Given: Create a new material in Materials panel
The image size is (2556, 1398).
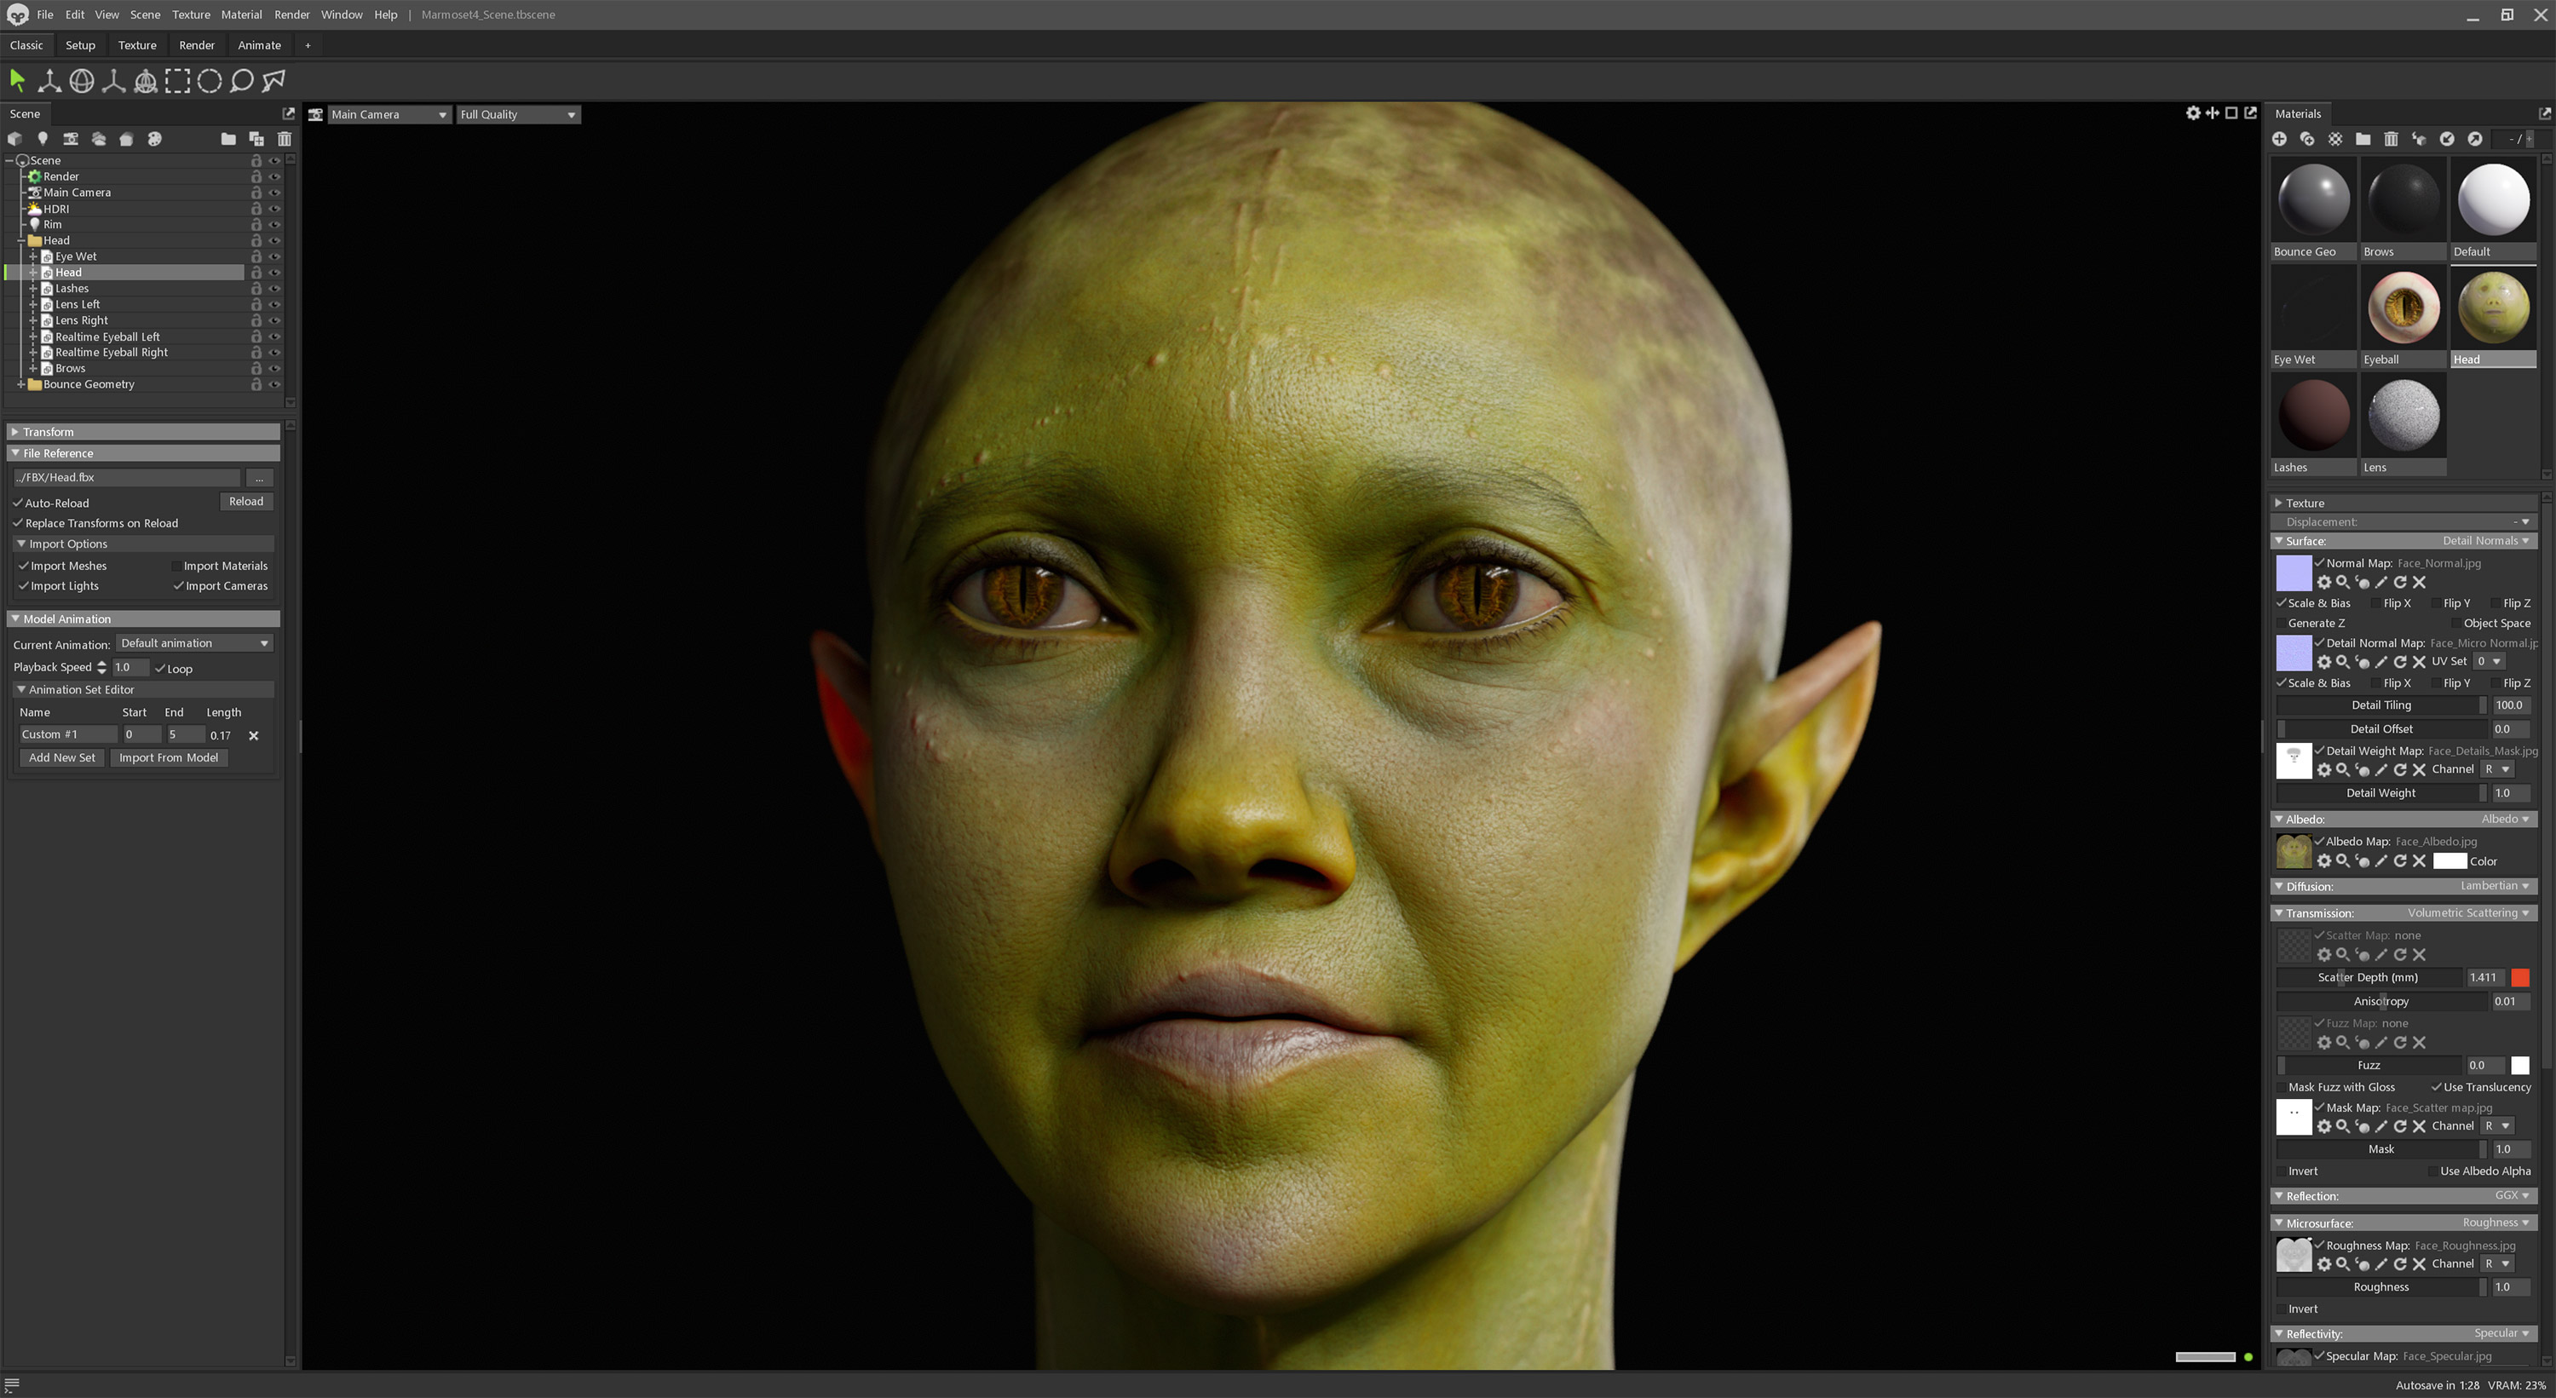Looking at the screenshot, I should (x=2280, y=140).
